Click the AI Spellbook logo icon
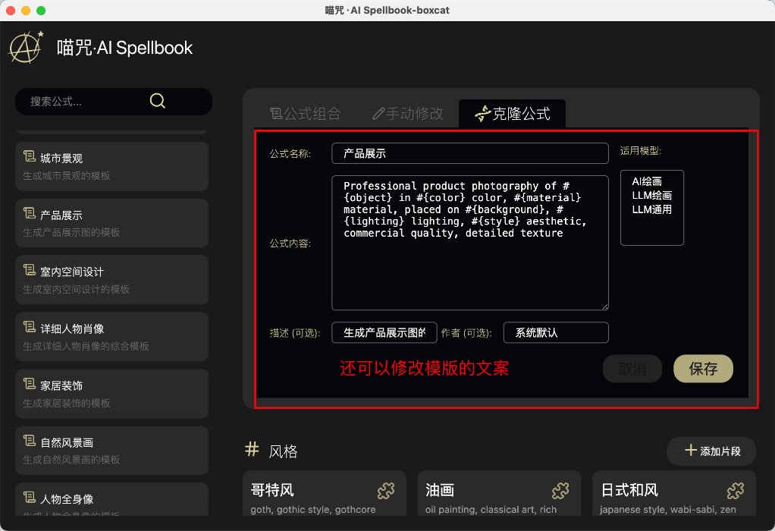 (x=27, y=48)
